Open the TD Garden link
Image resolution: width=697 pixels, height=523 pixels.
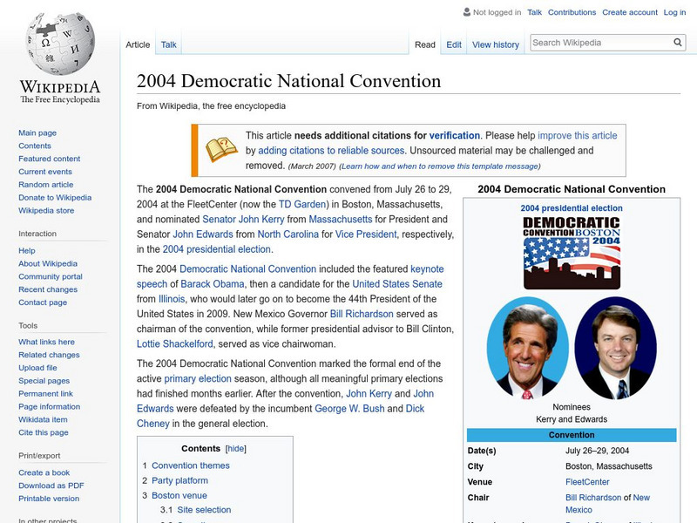click(x=302, y=204)
